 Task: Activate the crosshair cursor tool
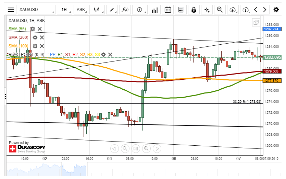tap(207, 10)
